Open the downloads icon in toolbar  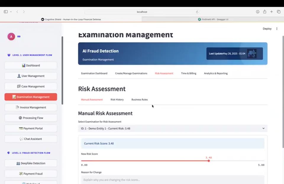(258, 12)
